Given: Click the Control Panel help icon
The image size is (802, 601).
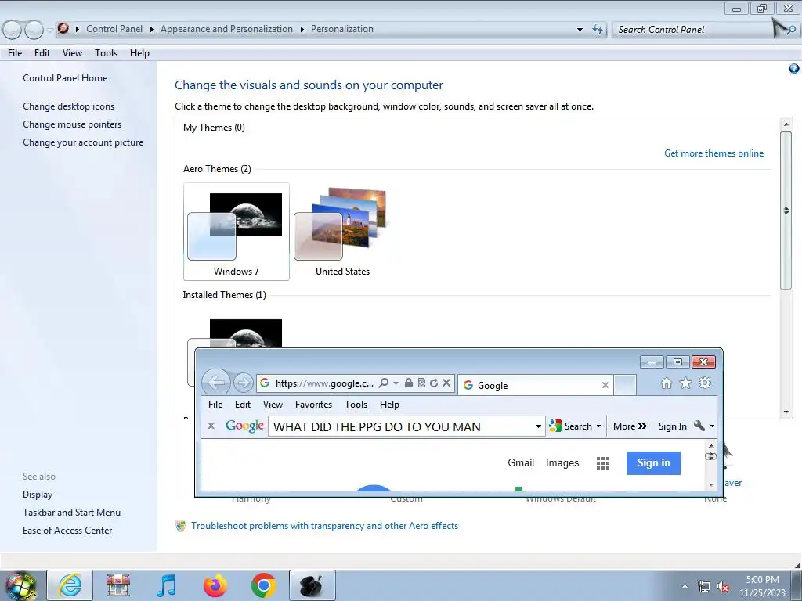Looking at the screenshot, I should click(794, 69).
